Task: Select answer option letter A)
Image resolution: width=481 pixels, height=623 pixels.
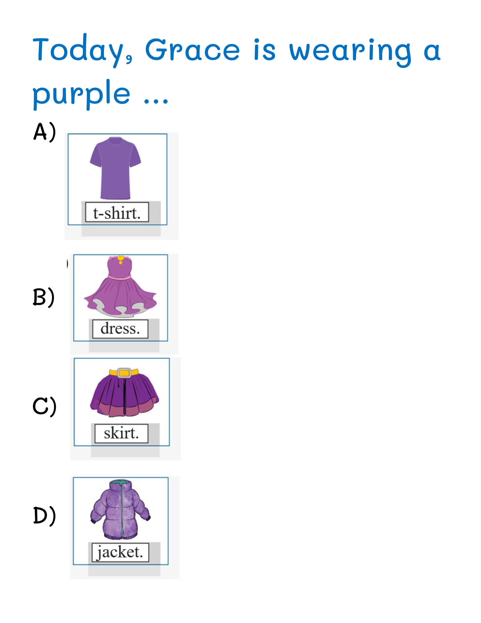Action: click(45, 132)
